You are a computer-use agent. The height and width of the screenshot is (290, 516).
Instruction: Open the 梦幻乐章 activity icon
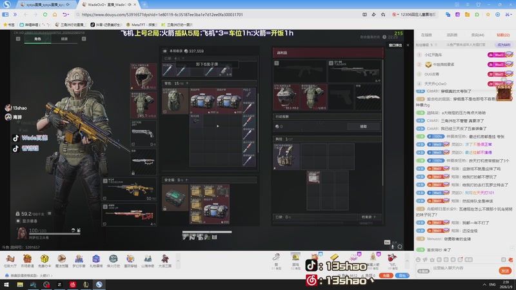[79, 261]
